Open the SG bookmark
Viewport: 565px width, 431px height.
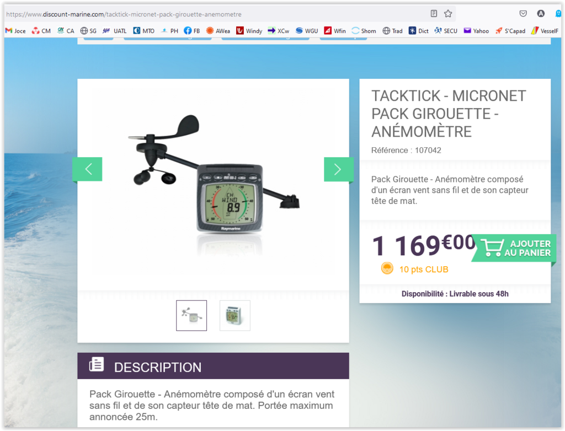pos(88,31)
